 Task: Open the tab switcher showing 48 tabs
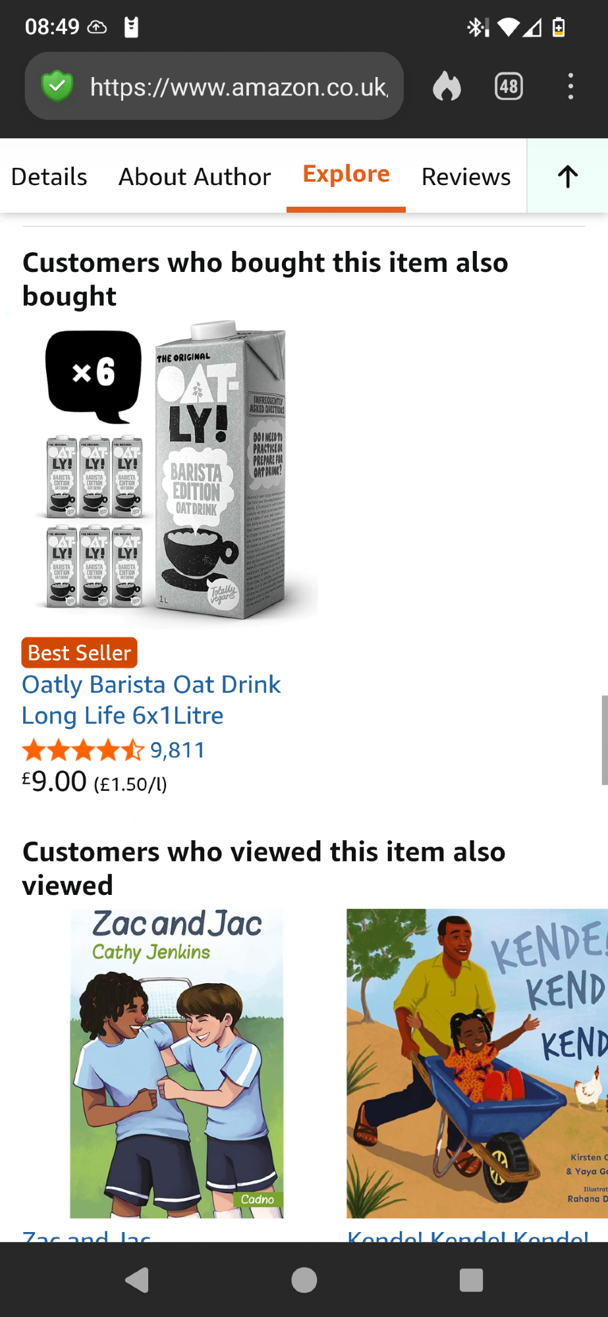(x=509, y=86)
